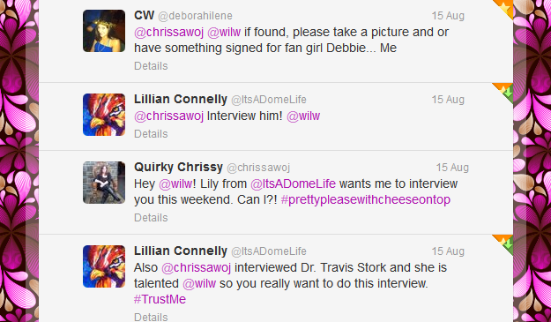The width and height of the screenshot is (551, 322).
Task: Open Quirky Chrissy's avatar photo
Action: click(104, 183)
